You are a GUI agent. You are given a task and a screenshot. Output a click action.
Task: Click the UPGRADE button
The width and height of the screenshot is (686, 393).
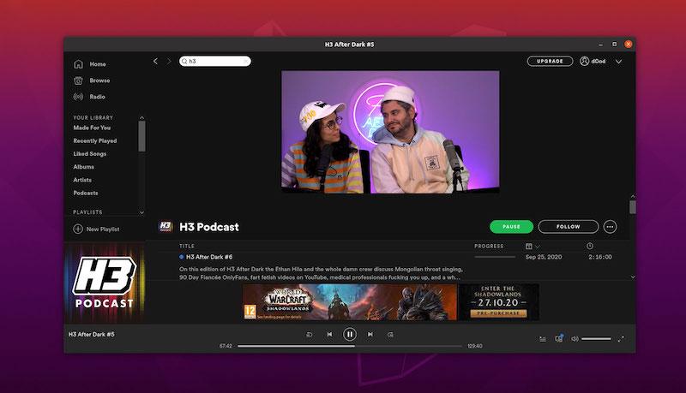tap(550, 61)
